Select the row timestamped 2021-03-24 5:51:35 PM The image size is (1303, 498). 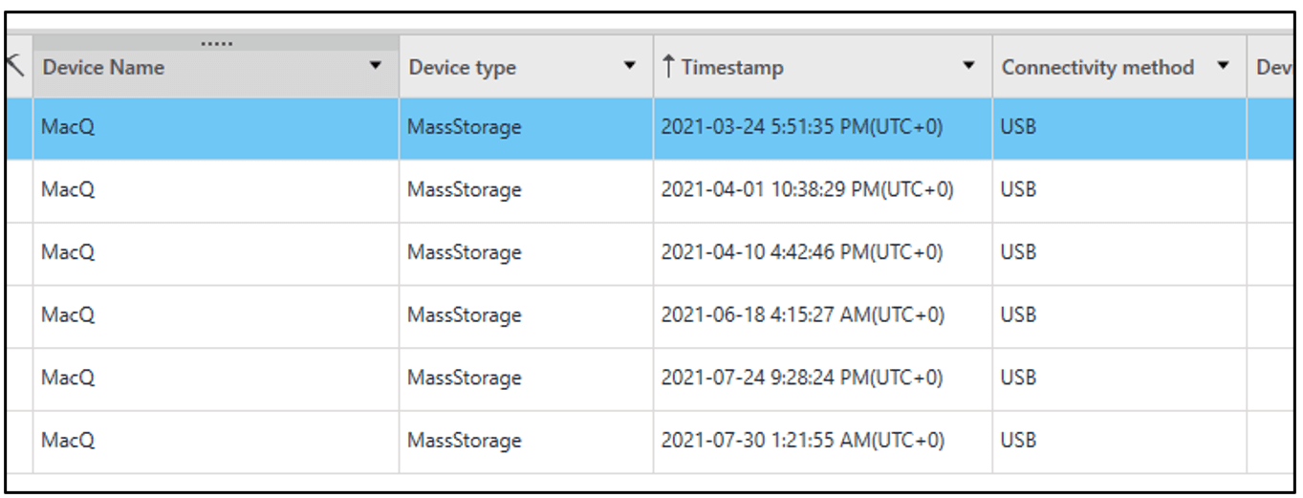click(x=649, y=127)
